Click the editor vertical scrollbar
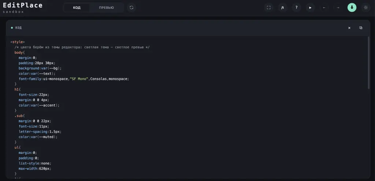Viewport: 375px width, 181px height. 368,63
